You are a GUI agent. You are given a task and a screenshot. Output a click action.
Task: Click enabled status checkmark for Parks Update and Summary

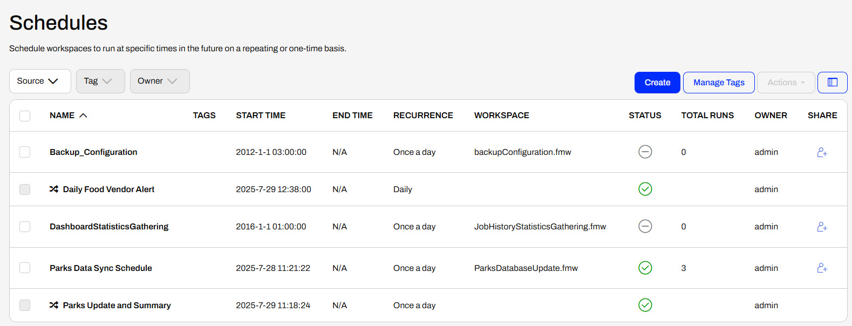(645, 305)
